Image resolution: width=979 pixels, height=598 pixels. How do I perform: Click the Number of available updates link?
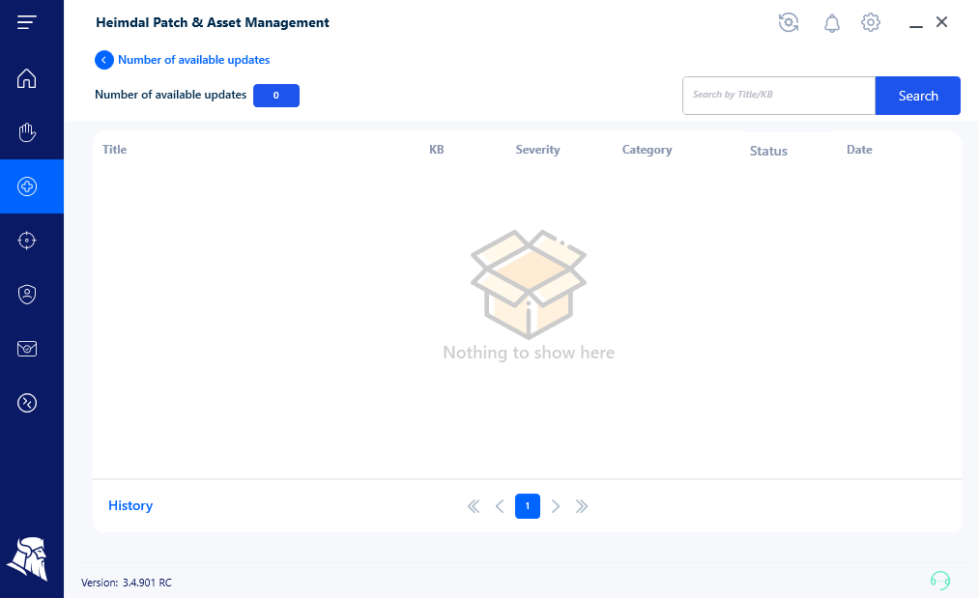pyautogui.click(x=193, y=60)
